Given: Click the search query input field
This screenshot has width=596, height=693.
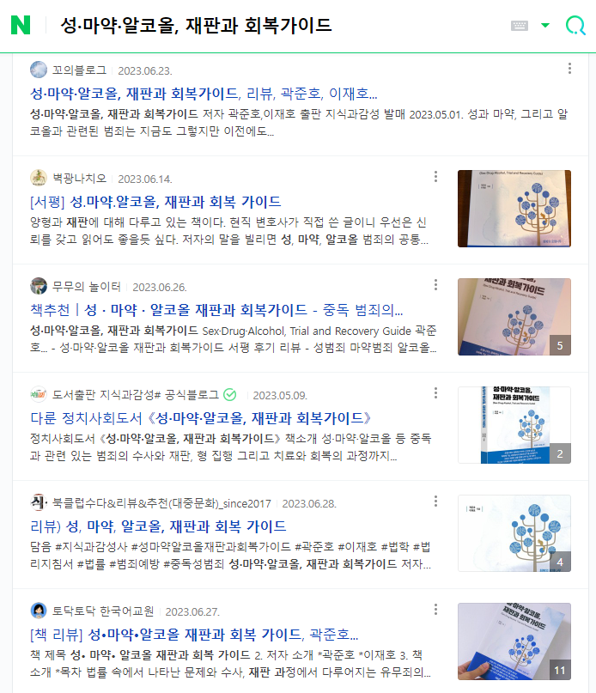Looking at the screenshot, I should tap(278, 25).
